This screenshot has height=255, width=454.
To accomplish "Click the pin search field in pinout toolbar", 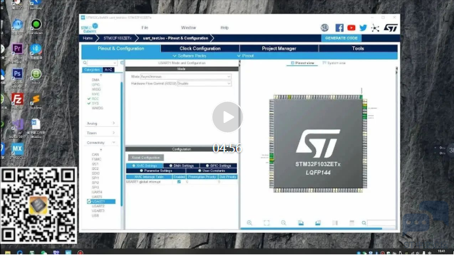I will coord(381,223).
